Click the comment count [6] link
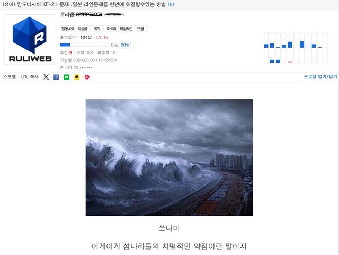Image resolution: width=339 pixels, height=255 pixels. pyautogui.click(x=171, y=4)
